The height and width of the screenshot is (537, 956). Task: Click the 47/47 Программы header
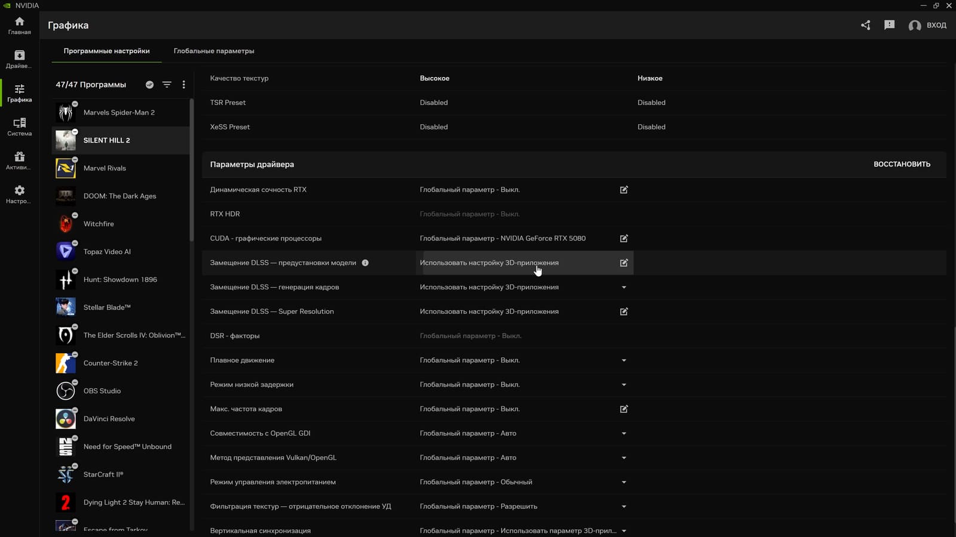pyautogui.click(x=91, y=85)
